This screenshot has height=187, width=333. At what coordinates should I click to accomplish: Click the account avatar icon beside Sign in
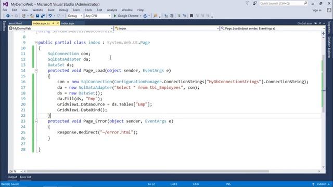329,10
